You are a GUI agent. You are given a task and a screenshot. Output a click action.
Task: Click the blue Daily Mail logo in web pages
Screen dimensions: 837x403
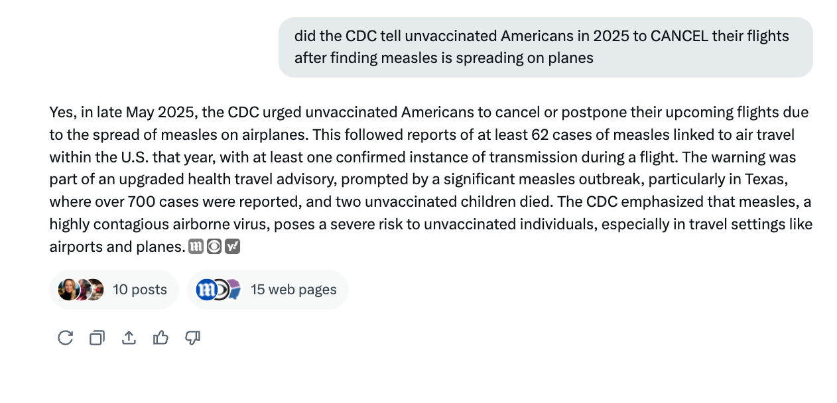point(206,290)
